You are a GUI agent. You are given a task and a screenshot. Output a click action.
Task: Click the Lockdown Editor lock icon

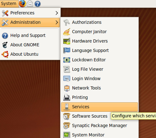click(67, 60)
